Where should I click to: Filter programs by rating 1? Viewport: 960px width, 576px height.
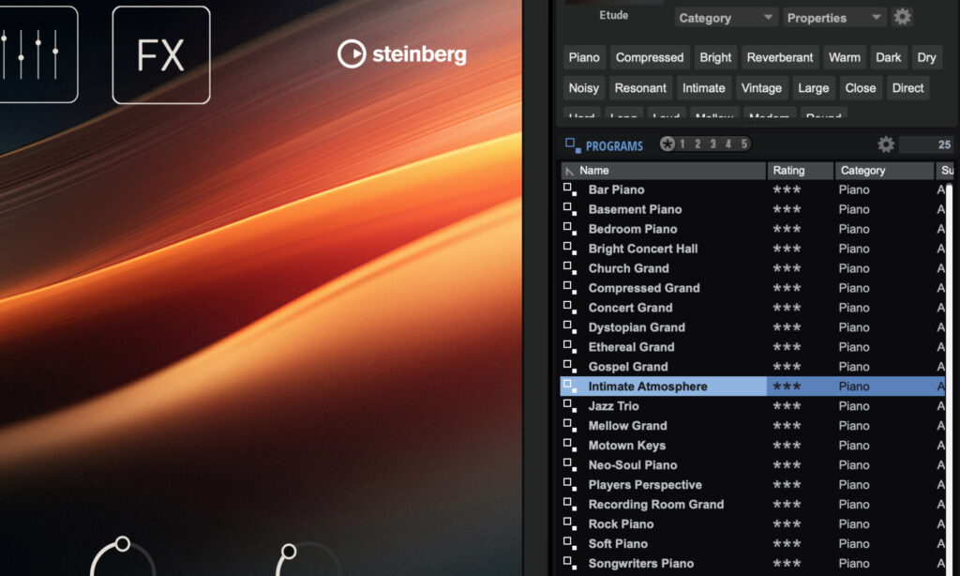pos(682,144)
